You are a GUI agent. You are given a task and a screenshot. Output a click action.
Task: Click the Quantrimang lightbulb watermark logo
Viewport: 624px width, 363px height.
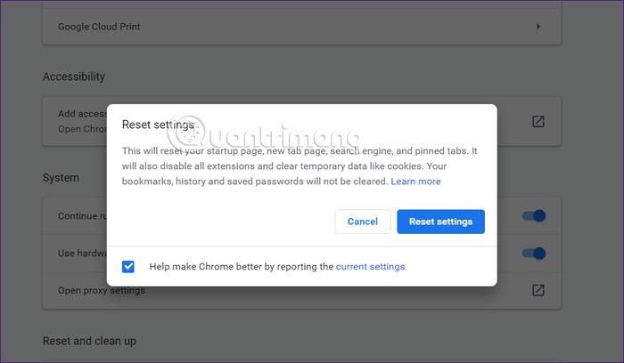(186, 133)
